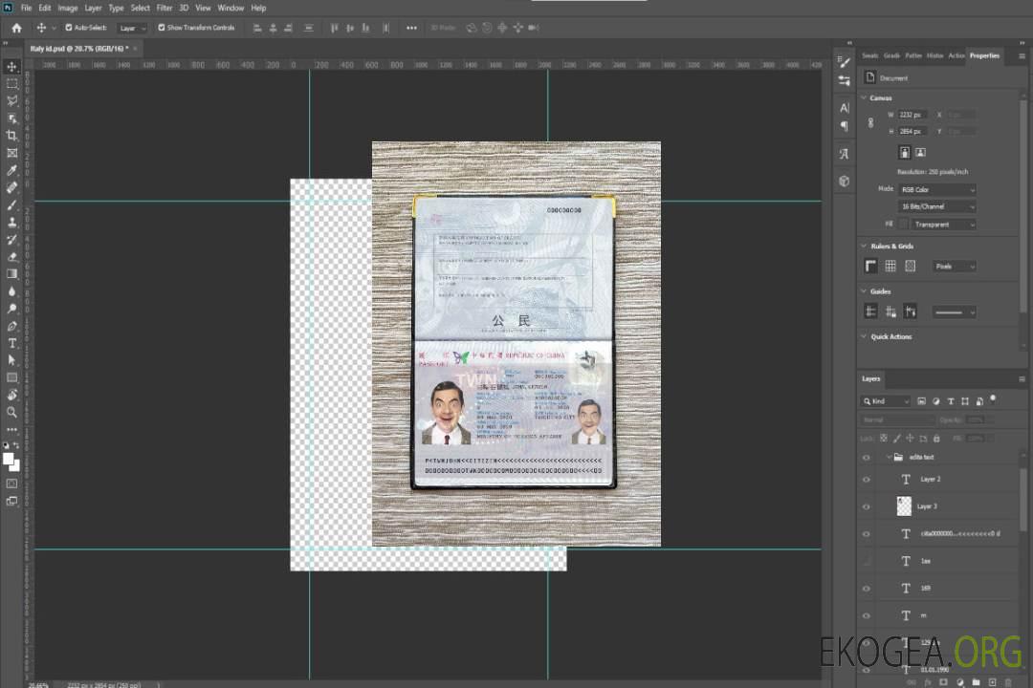Open the Glyphs panel icon
Viewport: 1033px width, 688px height.
844,154
